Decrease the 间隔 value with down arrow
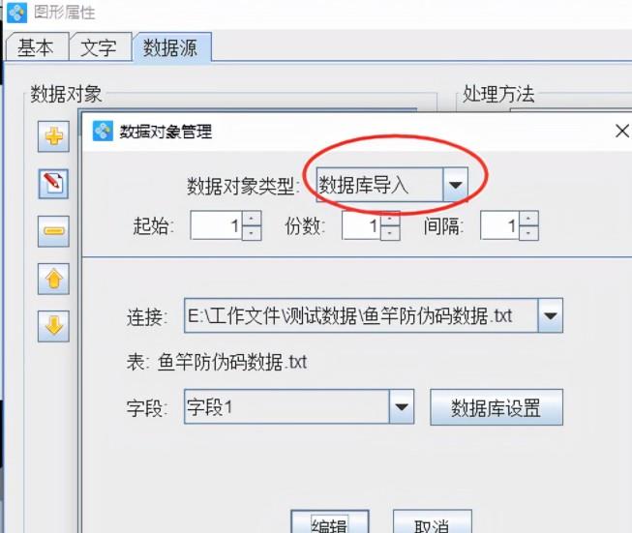This screenshot has width=632, height=533. click(528, 233)
